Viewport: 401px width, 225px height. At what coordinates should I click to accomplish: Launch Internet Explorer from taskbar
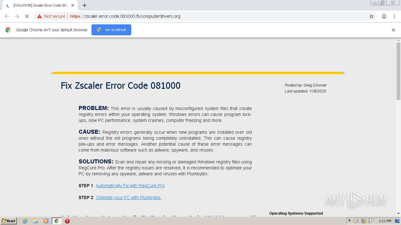[x=25, y=221]
